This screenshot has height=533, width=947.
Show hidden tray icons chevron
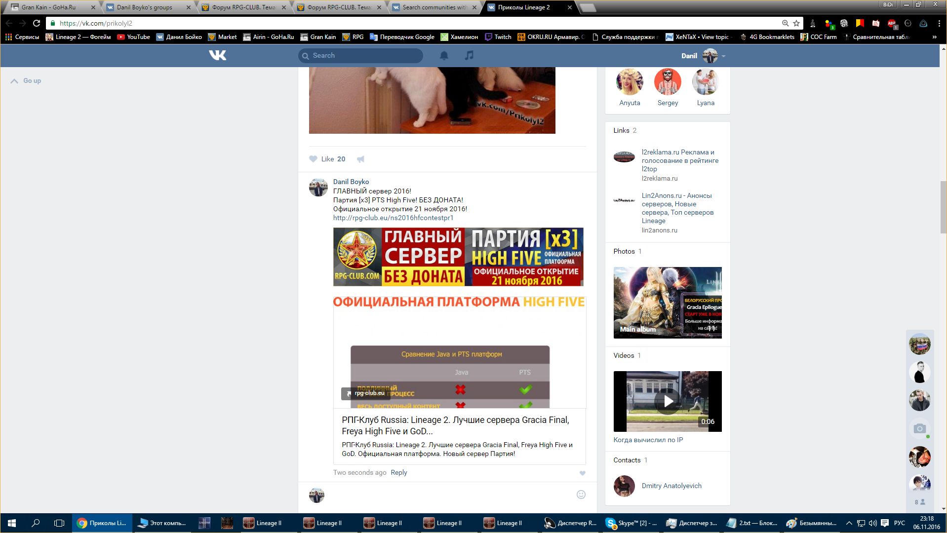pos(849,523)
